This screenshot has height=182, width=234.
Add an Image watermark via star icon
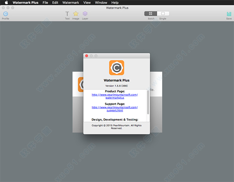(76, 16)
